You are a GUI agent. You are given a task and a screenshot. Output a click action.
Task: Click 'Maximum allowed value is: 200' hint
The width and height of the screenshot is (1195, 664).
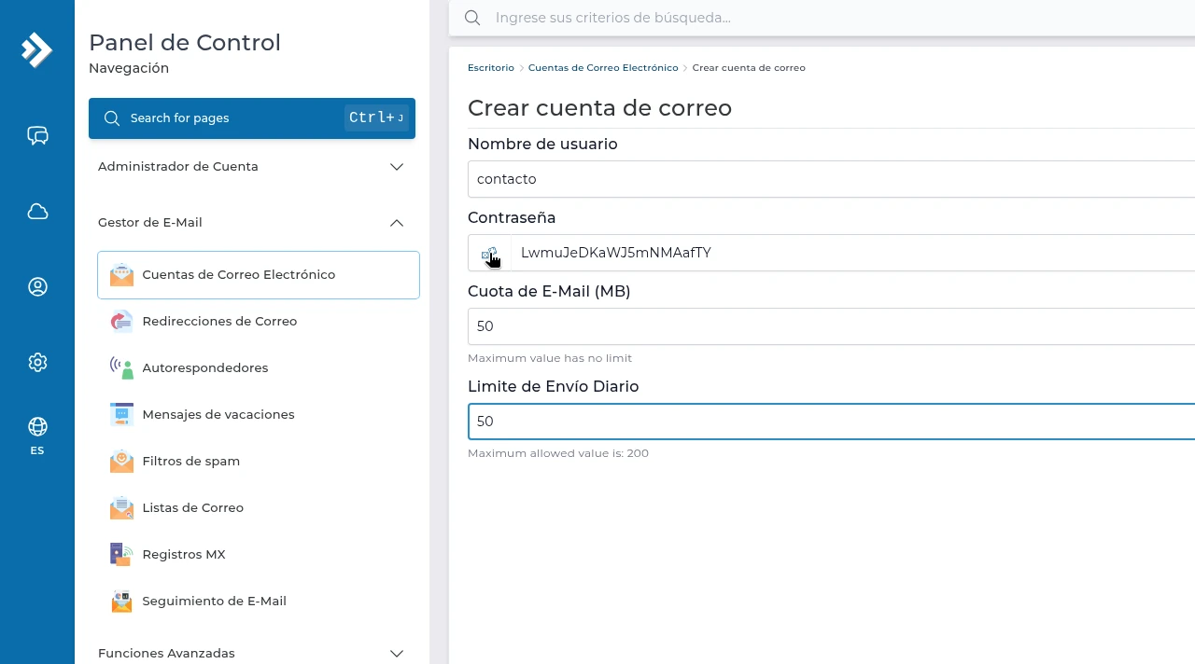pyautogui.click(x=558, y=453)
